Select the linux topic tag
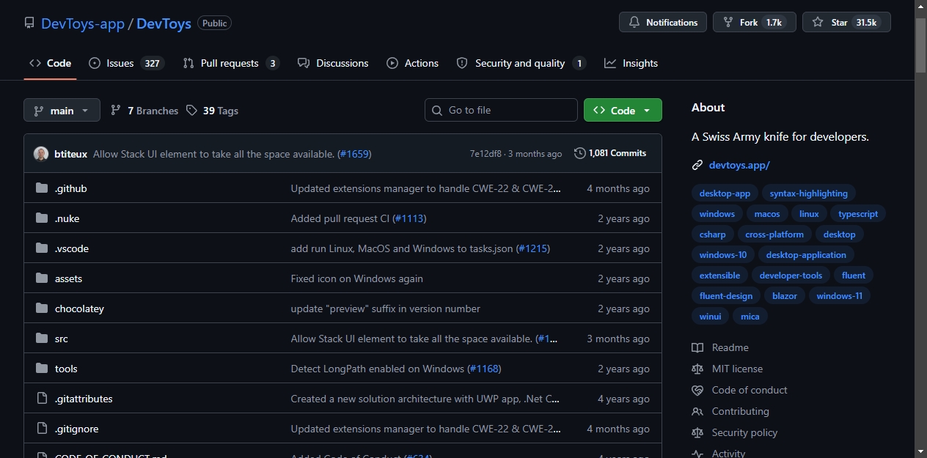The image size is (927, 458). pos(809,214)
